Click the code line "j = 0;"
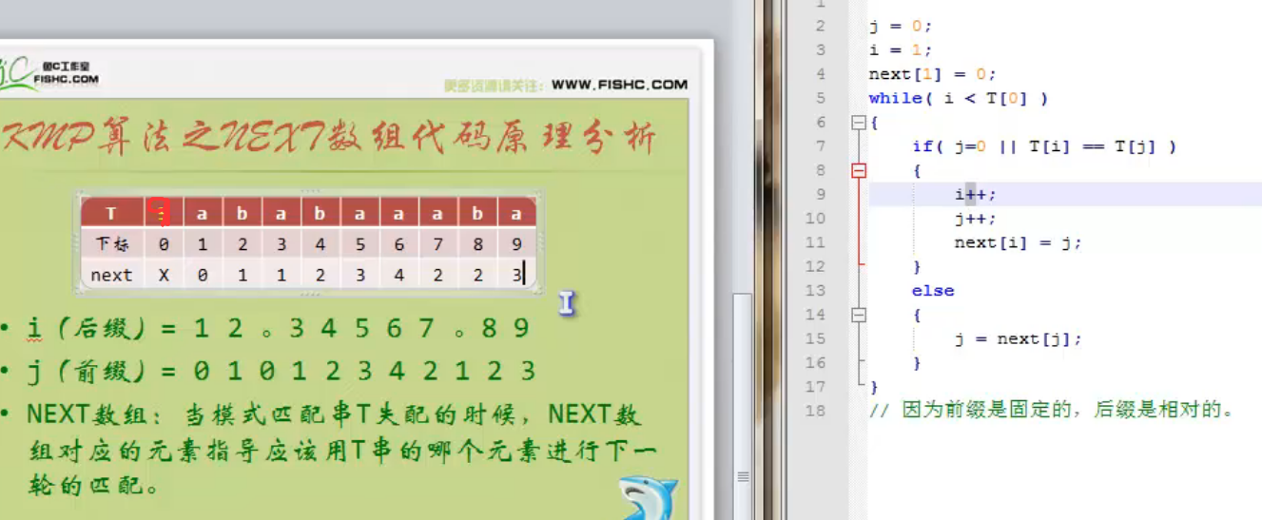Image resolution: width=1262 pixels, height=520 pixels. [901, 27]
